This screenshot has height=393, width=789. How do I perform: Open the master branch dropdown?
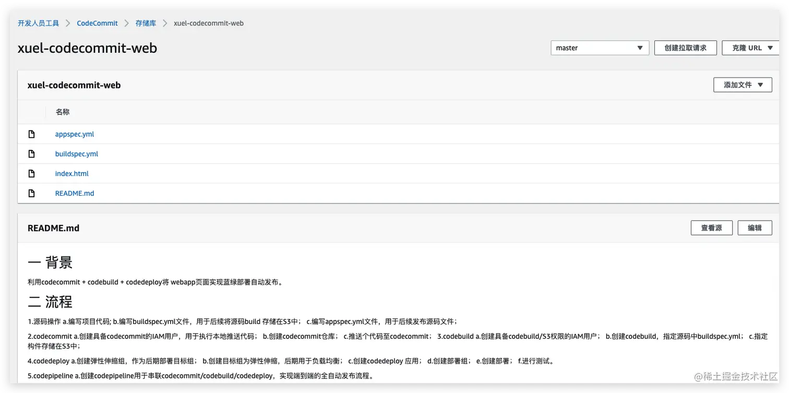point(600,48)
